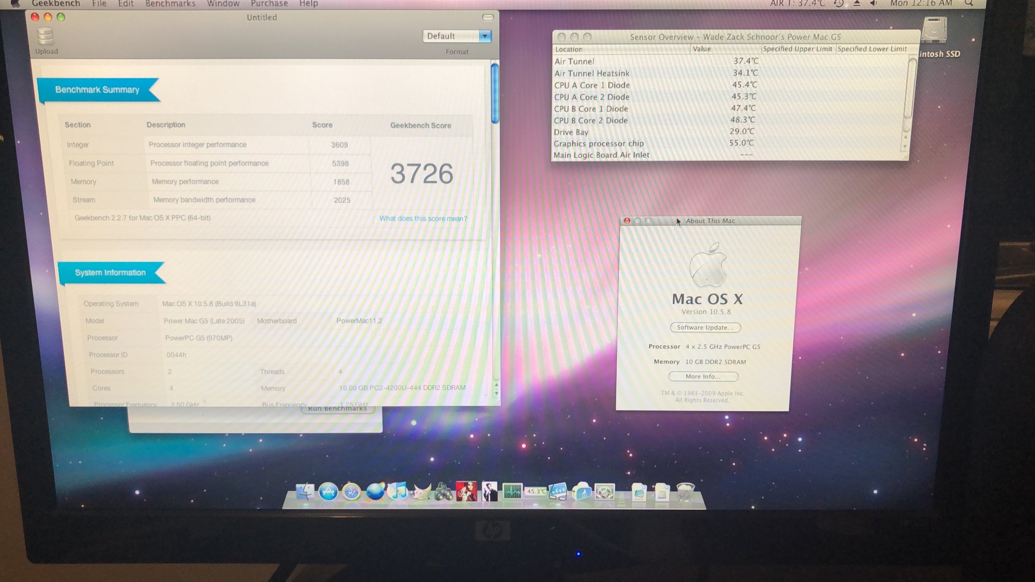Click the Upload database icon in Geekbench toolbar

pyautogui.click(x=46, y=36)
